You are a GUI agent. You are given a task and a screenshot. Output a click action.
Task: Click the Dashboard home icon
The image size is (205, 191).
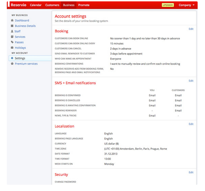click(12, 20)
